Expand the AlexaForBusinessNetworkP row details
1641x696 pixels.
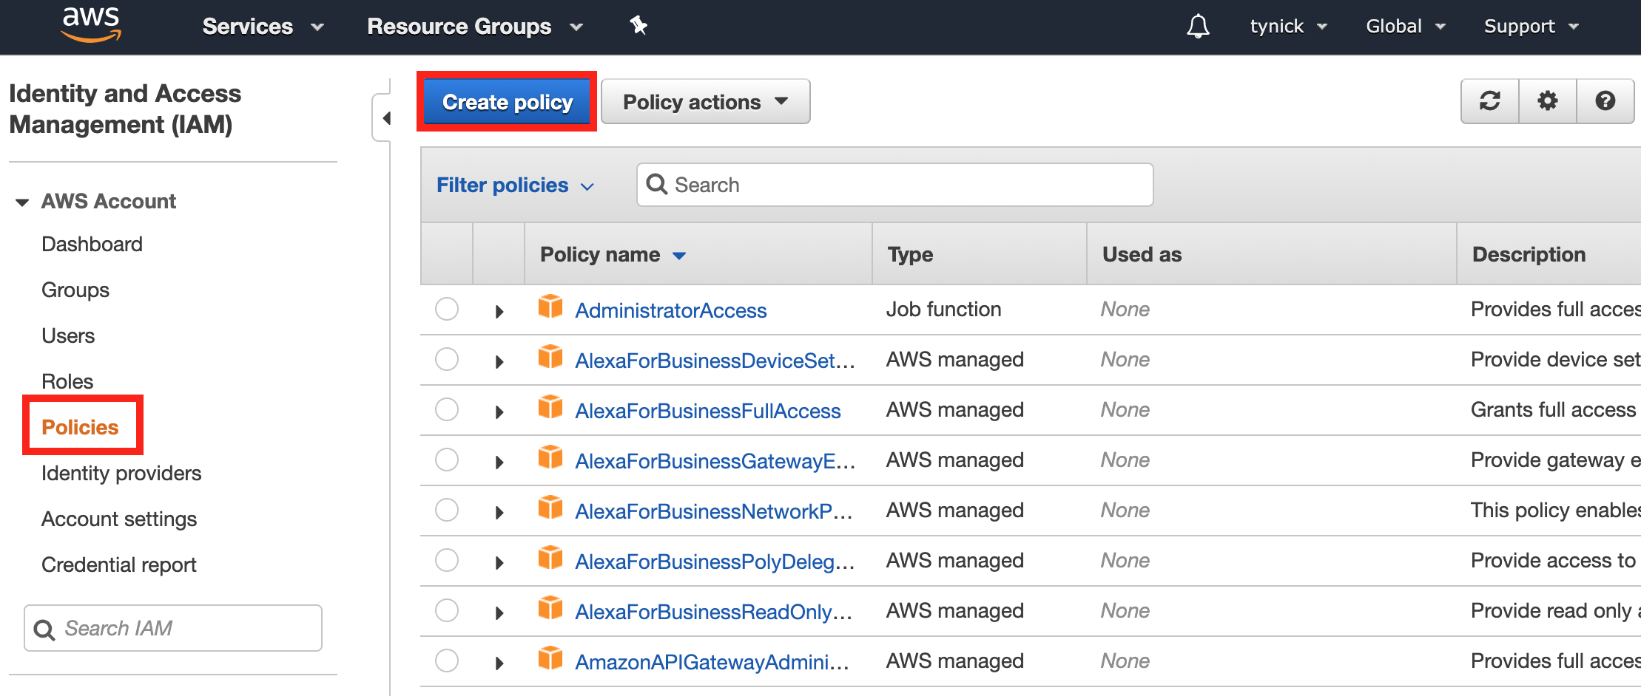(x=499, y=513)
